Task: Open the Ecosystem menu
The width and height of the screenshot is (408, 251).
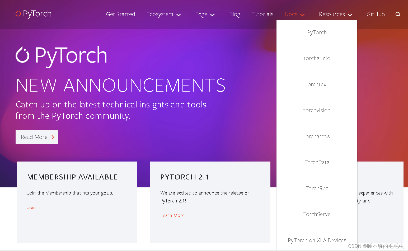Action: click(160, 14)
